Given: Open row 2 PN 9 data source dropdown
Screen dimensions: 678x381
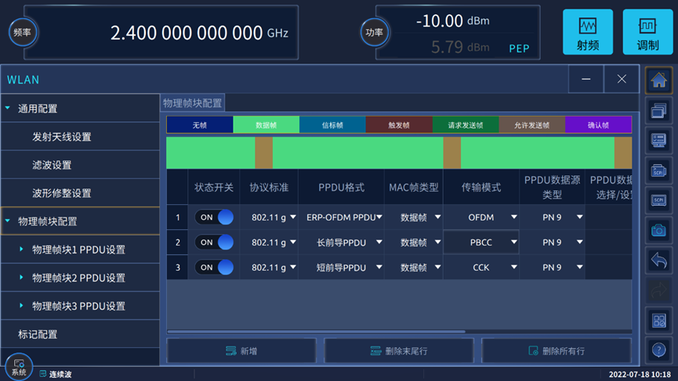Looking at the screenshot, I should (x=552, y=242).
